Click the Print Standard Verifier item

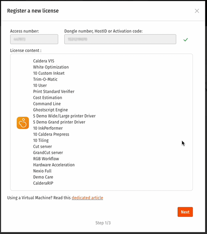tap(54, 91)
